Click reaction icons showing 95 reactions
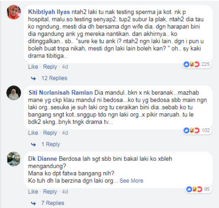 (194, 189)
